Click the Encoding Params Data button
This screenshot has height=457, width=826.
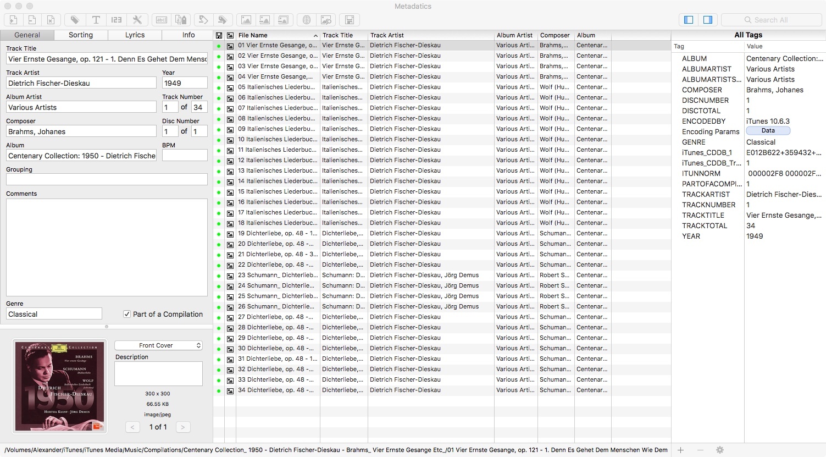point(768,131)
